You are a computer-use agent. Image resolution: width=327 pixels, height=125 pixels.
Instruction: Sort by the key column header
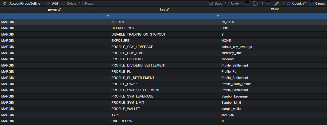165,9
